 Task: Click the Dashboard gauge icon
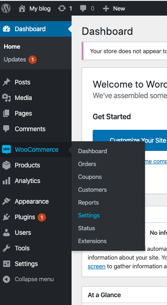click(6, 29)
